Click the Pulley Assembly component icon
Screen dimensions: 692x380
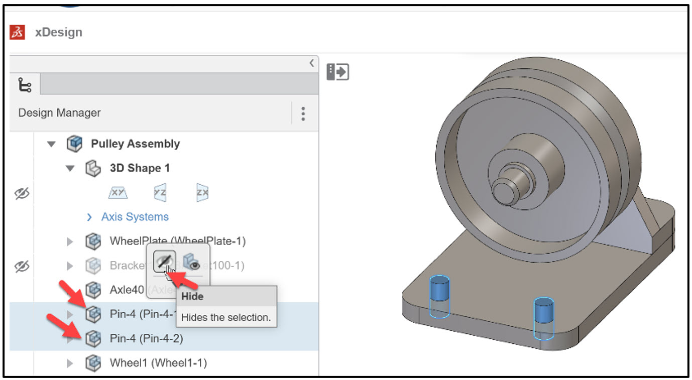74,144
